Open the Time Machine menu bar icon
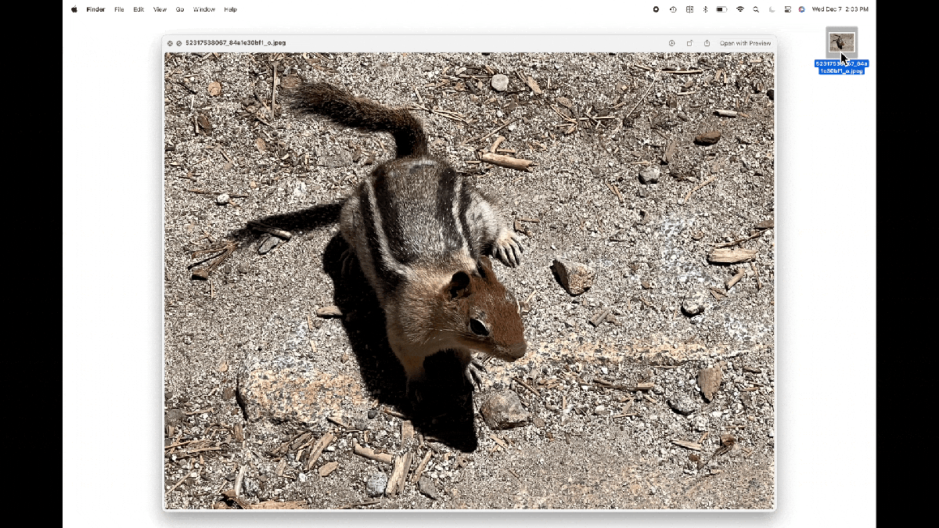 [x=673, y=9]
